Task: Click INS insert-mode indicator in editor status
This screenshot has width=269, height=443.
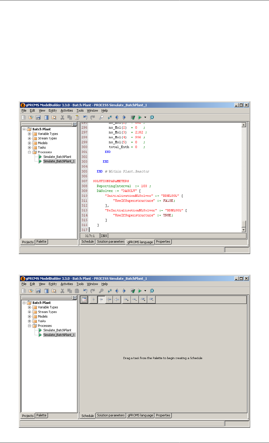Action: click(x=104, y=236)
